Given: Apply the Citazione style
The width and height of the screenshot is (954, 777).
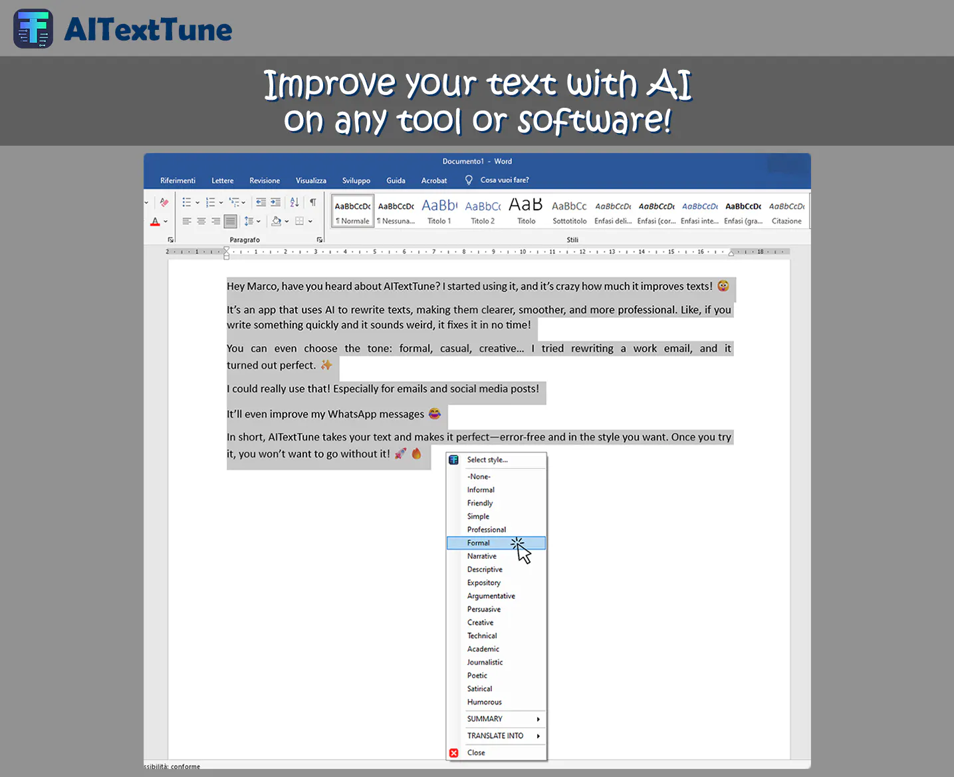Looking at the screenshot, I should click(787, 211).
